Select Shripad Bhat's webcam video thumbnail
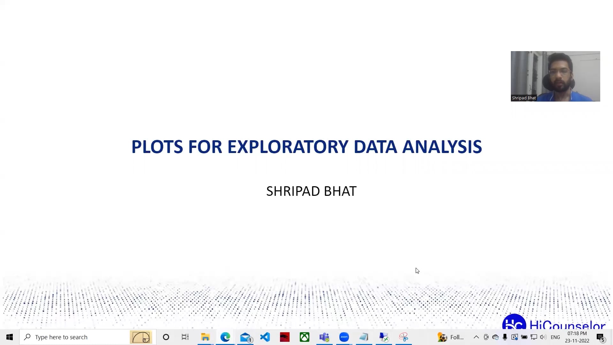The width and height of the screenshot is (613, 345). pos(555,76)
